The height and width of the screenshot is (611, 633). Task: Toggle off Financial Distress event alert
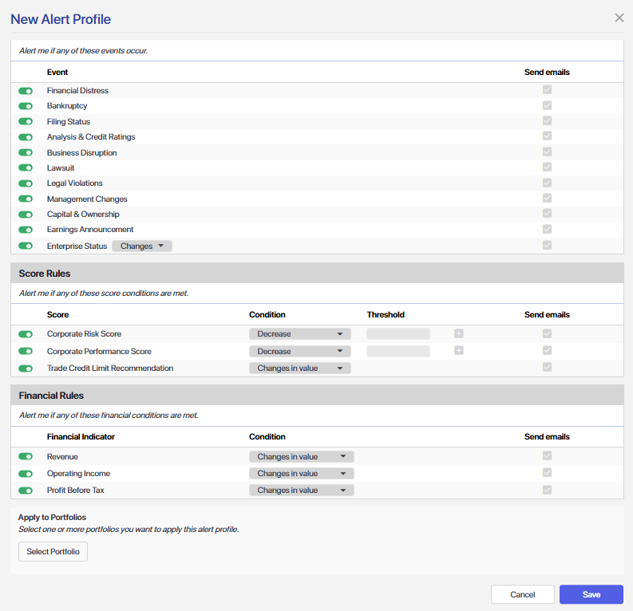[26, 91]
